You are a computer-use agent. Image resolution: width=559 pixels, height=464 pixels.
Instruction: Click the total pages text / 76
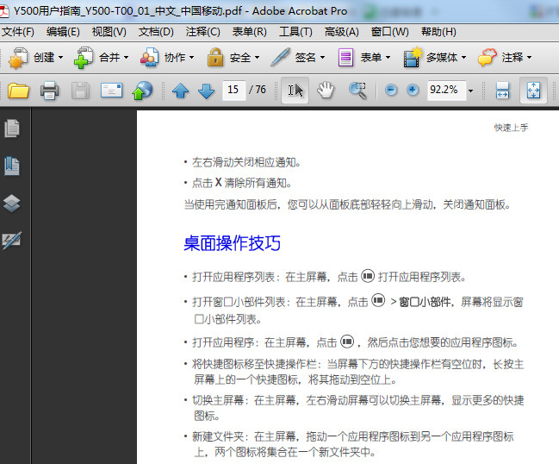(x=258, y=90)
